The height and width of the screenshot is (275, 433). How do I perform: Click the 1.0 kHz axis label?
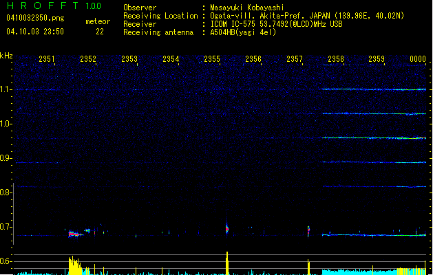click(x=6, y=124)
